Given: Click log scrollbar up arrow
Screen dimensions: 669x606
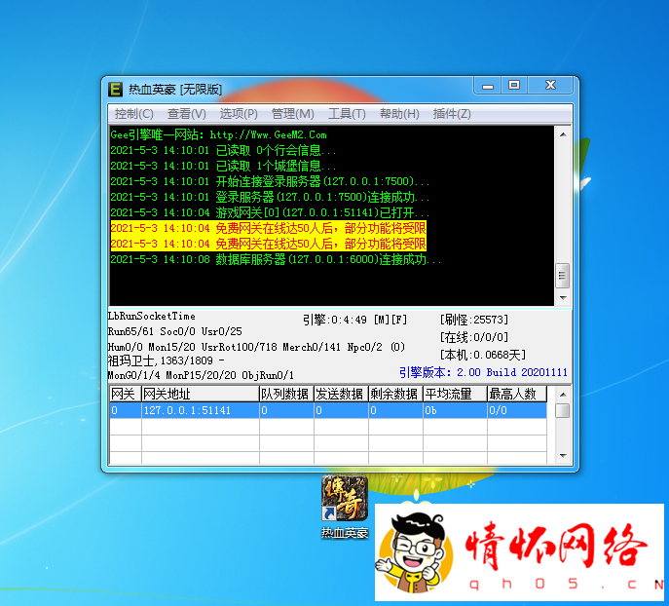Looking at the screenshot, I should 563,134.
